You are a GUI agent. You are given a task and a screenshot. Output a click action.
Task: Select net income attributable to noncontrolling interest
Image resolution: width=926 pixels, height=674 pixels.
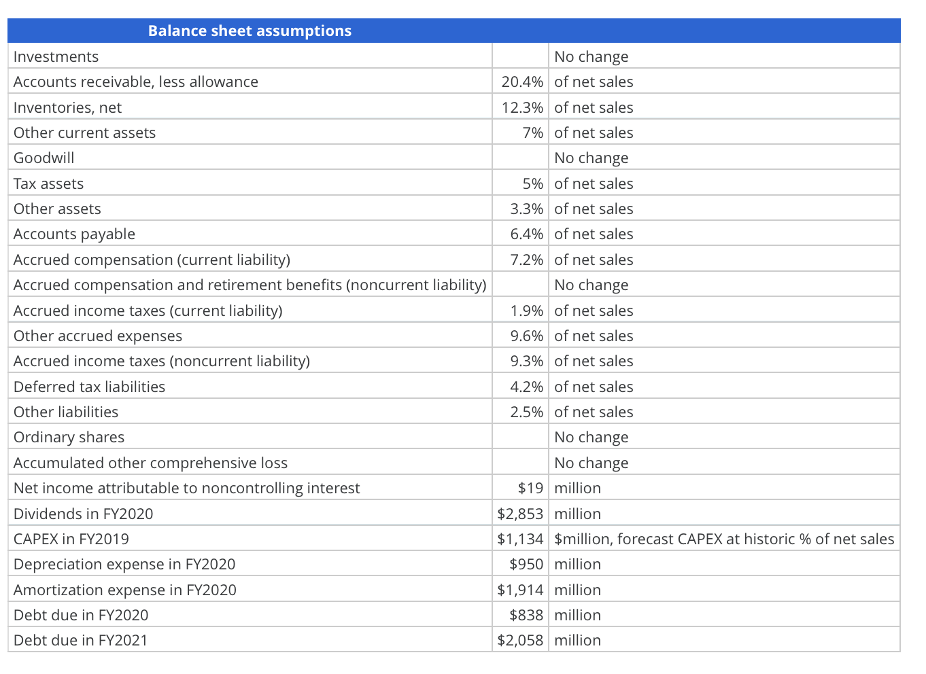[187, 488]
